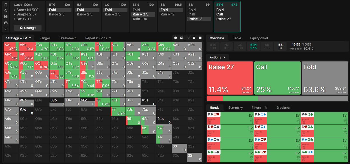Toggle the 3D cube matrix display icon
350x164 pixels.
point(176,38)
